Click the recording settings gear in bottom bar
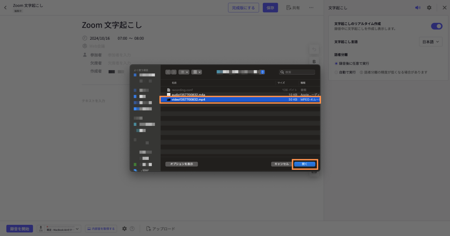 pos(124,229)
